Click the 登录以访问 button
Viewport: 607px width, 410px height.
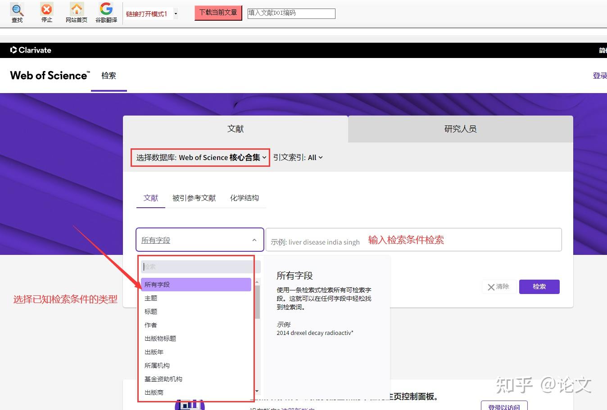(504, 406)
